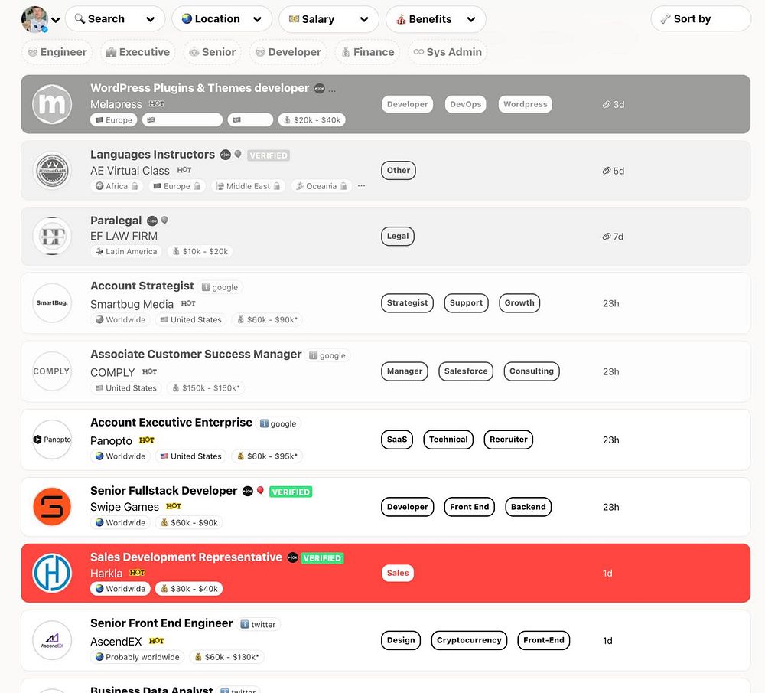Click the Growth tag

tap(519, 302)
